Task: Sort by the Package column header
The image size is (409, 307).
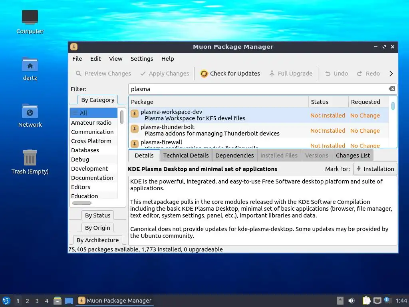Action: (218, 102)
